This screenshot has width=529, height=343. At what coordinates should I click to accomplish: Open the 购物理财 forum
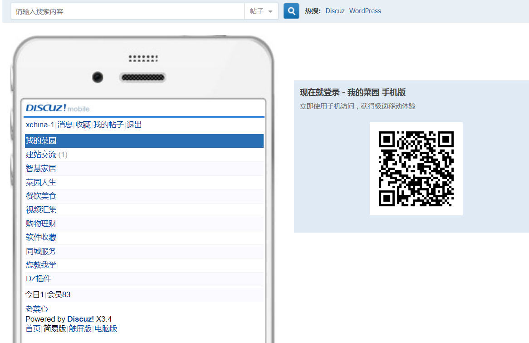tap(41, 224)
